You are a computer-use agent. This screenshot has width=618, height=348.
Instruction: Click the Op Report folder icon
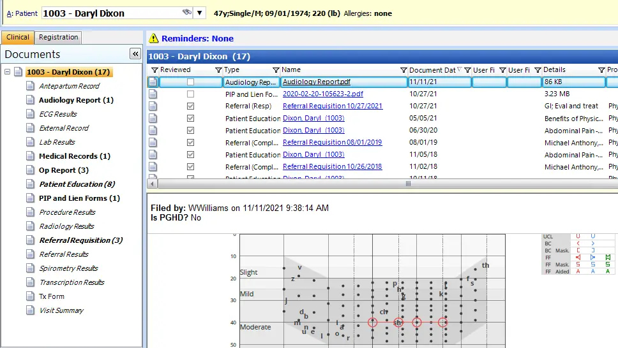click(x=30, y=170)
